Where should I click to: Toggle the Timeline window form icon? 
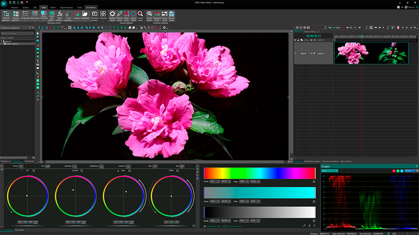[x=44, y=16]
